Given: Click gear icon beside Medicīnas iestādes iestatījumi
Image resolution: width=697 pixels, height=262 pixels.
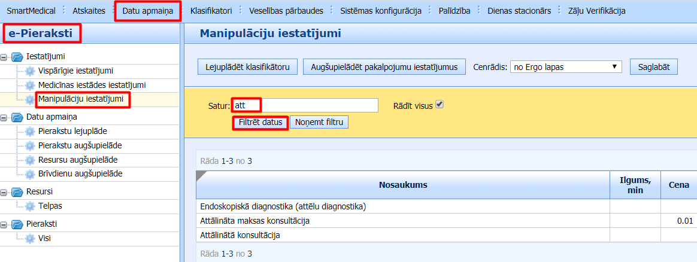Looking at the screenshot, I should [x=30, y=86].
